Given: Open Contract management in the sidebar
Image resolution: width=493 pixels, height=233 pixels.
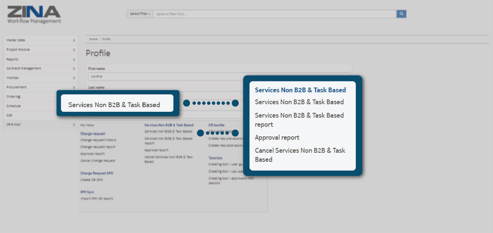Looking at the screenshot, I should pos(41,68).
